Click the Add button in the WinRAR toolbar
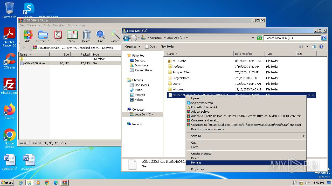 (x=28, y=36)
